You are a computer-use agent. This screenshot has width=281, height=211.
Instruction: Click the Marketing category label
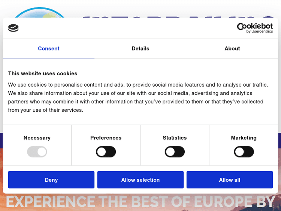click(244, 138)
